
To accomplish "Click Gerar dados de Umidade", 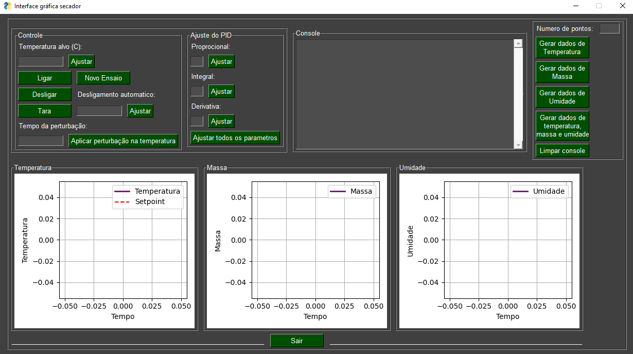I will click(562, 96).
